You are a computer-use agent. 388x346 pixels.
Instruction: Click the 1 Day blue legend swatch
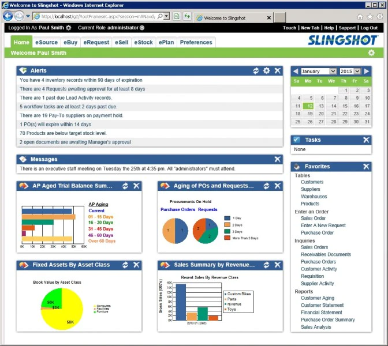227,218
